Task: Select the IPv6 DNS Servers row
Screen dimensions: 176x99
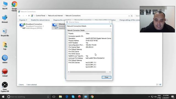Action: (x=89, y=62)
